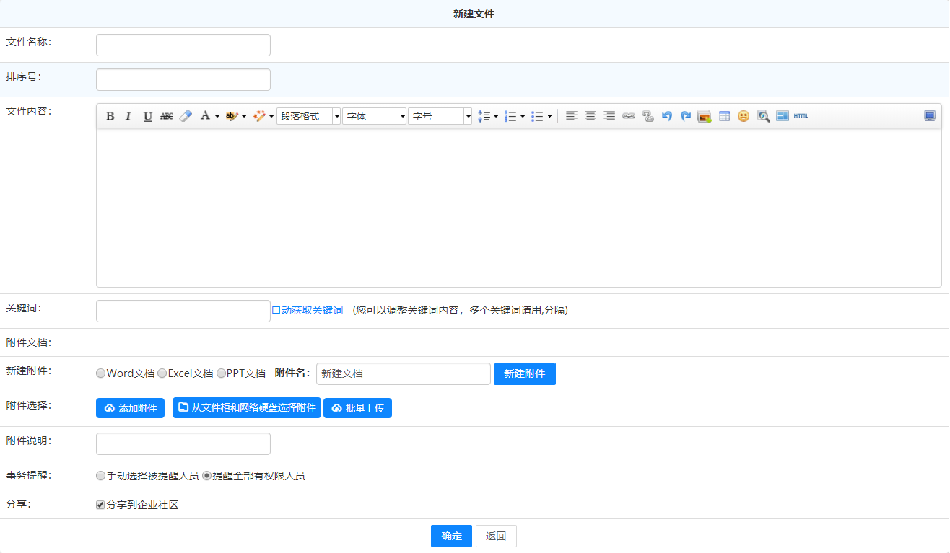Open the emoticon smiley picker
This screenshot has height=553, width=950.
coord(744,116)
